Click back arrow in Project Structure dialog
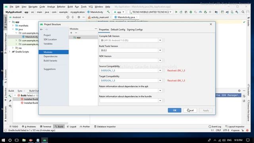254x143 pixels. pyautogui.click(x=41, y=29)
